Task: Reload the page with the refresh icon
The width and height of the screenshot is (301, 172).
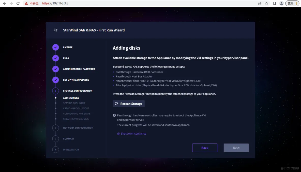Action: point(18,3)
